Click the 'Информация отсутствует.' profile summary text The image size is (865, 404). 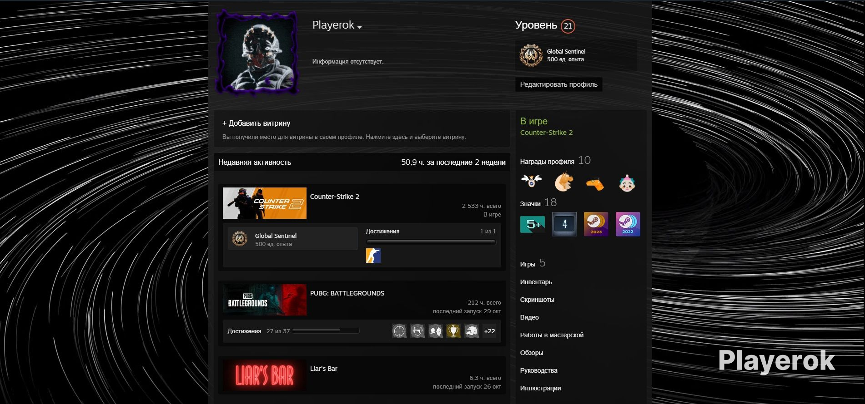pyautogui.click(x=348, y=62)
